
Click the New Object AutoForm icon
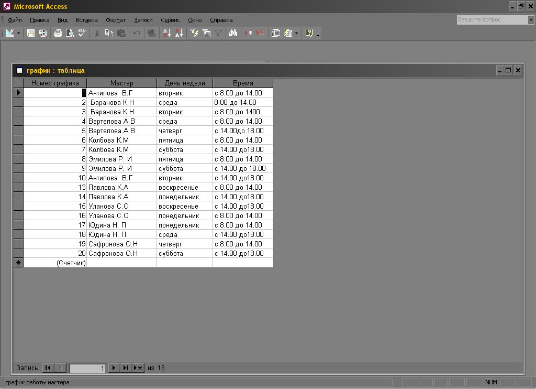click(x=288, y=33)
